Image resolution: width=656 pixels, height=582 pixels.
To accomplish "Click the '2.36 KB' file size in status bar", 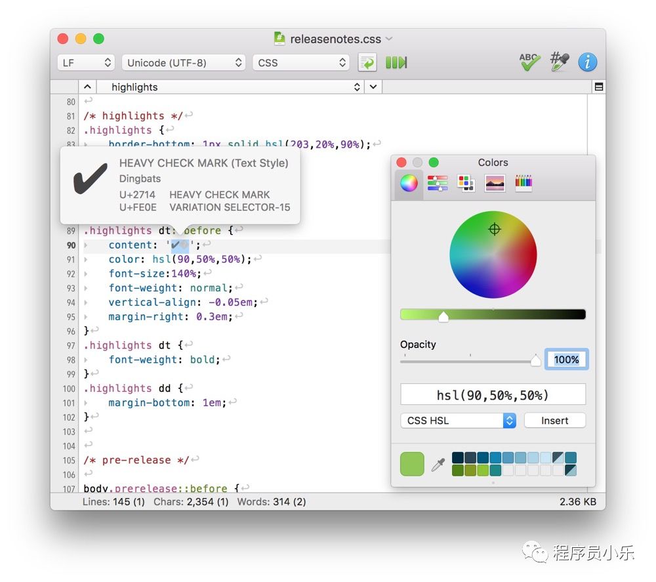I will 578,502.
